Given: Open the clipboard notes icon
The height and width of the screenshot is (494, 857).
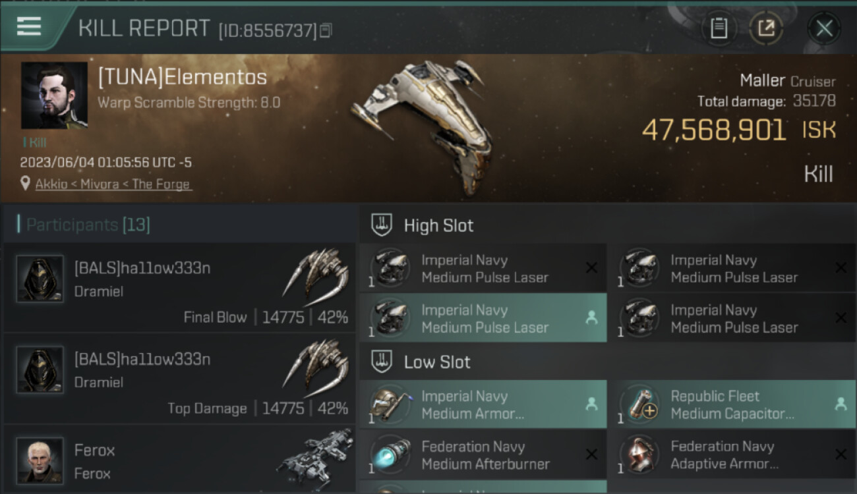Looking at the screenshot, I should (x=719, y=28).
